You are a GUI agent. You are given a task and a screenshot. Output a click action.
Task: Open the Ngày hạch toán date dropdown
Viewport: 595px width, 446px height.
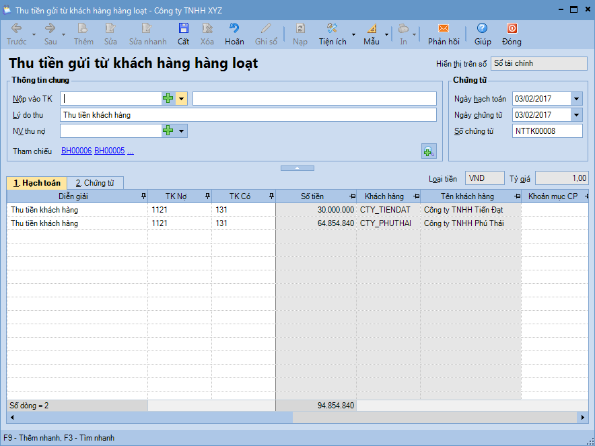[x=576, y=99]
